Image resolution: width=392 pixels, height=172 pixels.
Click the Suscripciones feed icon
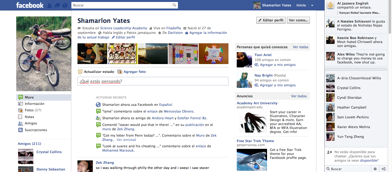click(x=21, y=130)
